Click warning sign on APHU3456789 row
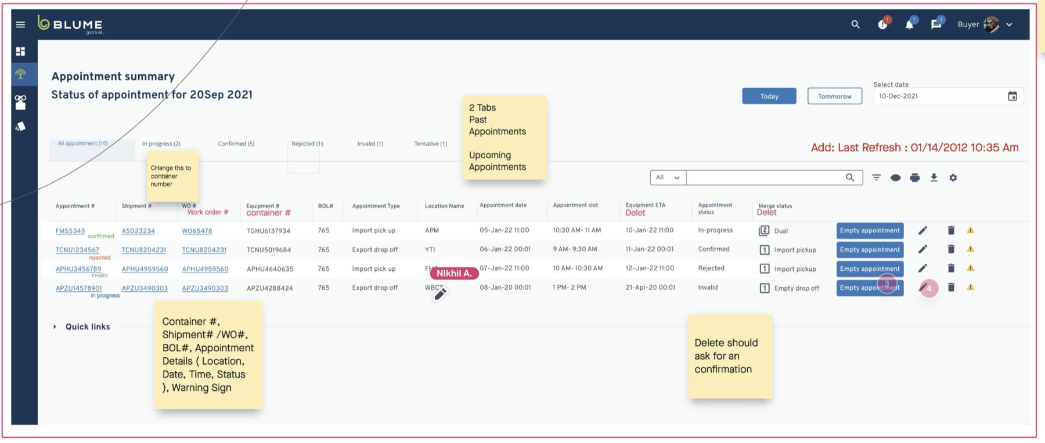 click(x=970, y=268)
